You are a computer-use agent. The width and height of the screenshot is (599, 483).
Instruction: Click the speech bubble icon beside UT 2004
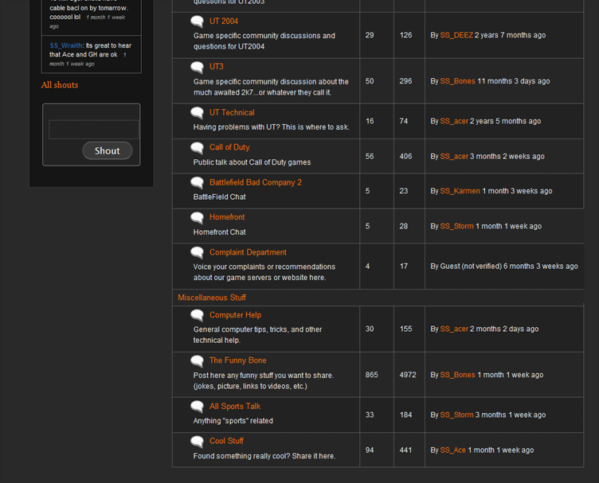coord(197,21)
